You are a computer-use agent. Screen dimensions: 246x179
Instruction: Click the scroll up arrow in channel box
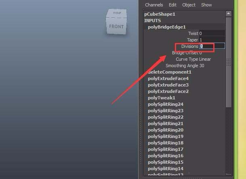(229, 14)
